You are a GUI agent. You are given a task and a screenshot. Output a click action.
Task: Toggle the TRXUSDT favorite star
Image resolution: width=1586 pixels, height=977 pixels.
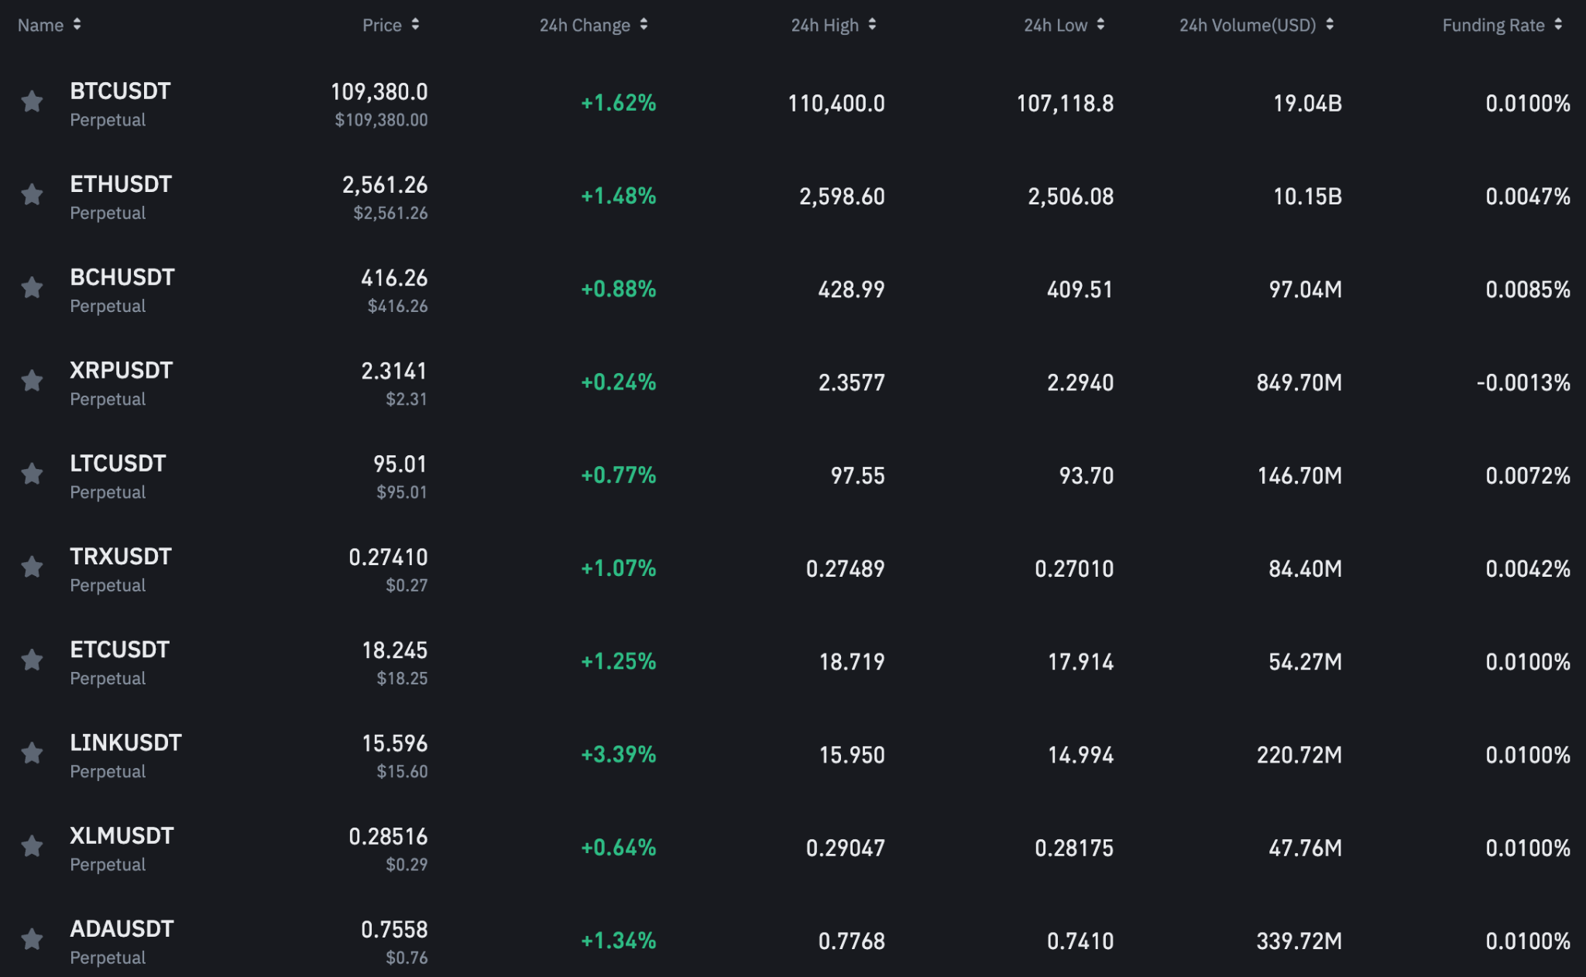click(x=32, y=567)
